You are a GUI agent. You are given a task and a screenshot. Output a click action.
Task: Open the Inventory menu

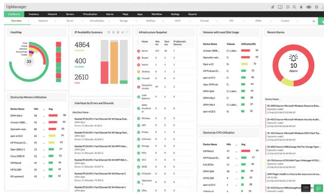(34, 14)
